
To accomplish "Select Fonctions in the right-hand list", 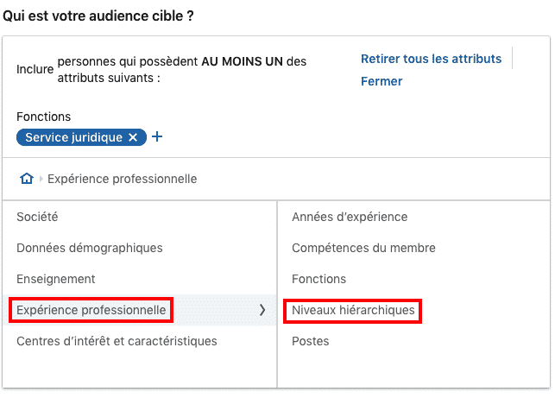I will [318, 279].
